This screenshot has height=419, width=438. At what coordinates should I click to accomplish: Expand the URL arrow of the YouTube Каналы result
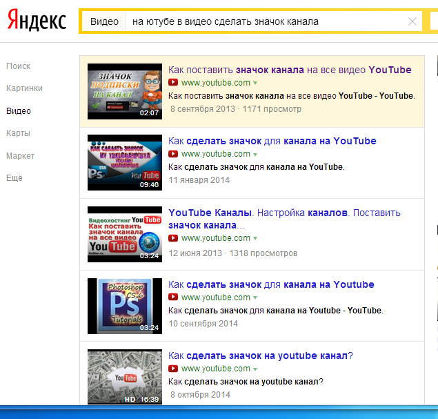pos(255,238)
